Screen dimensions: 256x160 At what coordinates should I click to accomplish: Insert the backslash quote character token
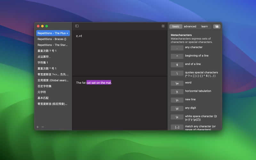[177, 73]
